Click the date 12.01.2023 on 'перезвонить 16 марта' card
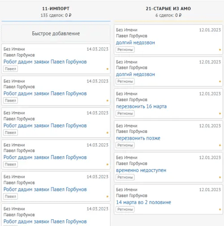This screenshot has height=226, width=224. click(210, 94)
